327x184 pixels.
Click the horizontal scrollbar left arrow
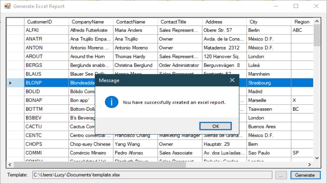click(10, 165)
